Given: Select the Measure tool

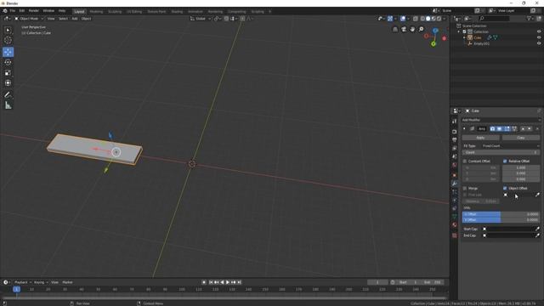Looking at the screenshot, I should coord(8,105).
